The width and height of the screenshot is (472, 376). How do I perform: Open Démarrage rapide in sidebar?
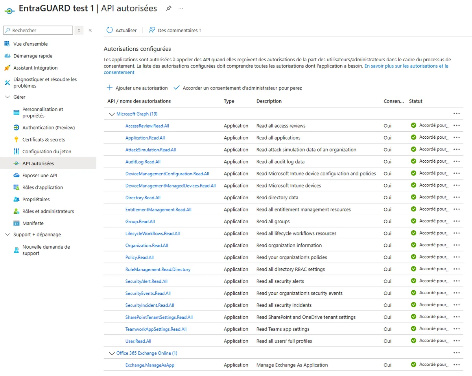33,56
